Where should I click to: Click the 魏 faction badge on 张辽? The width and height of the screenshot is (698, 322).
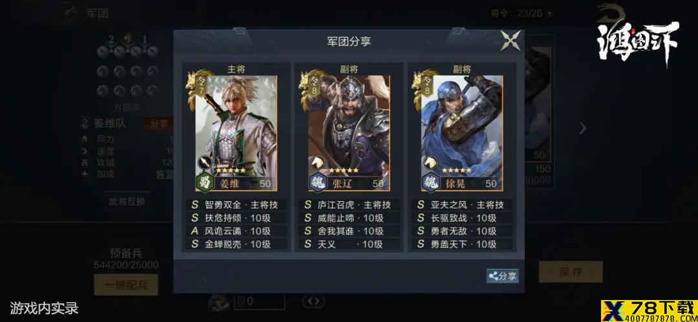tap(316, 182)
